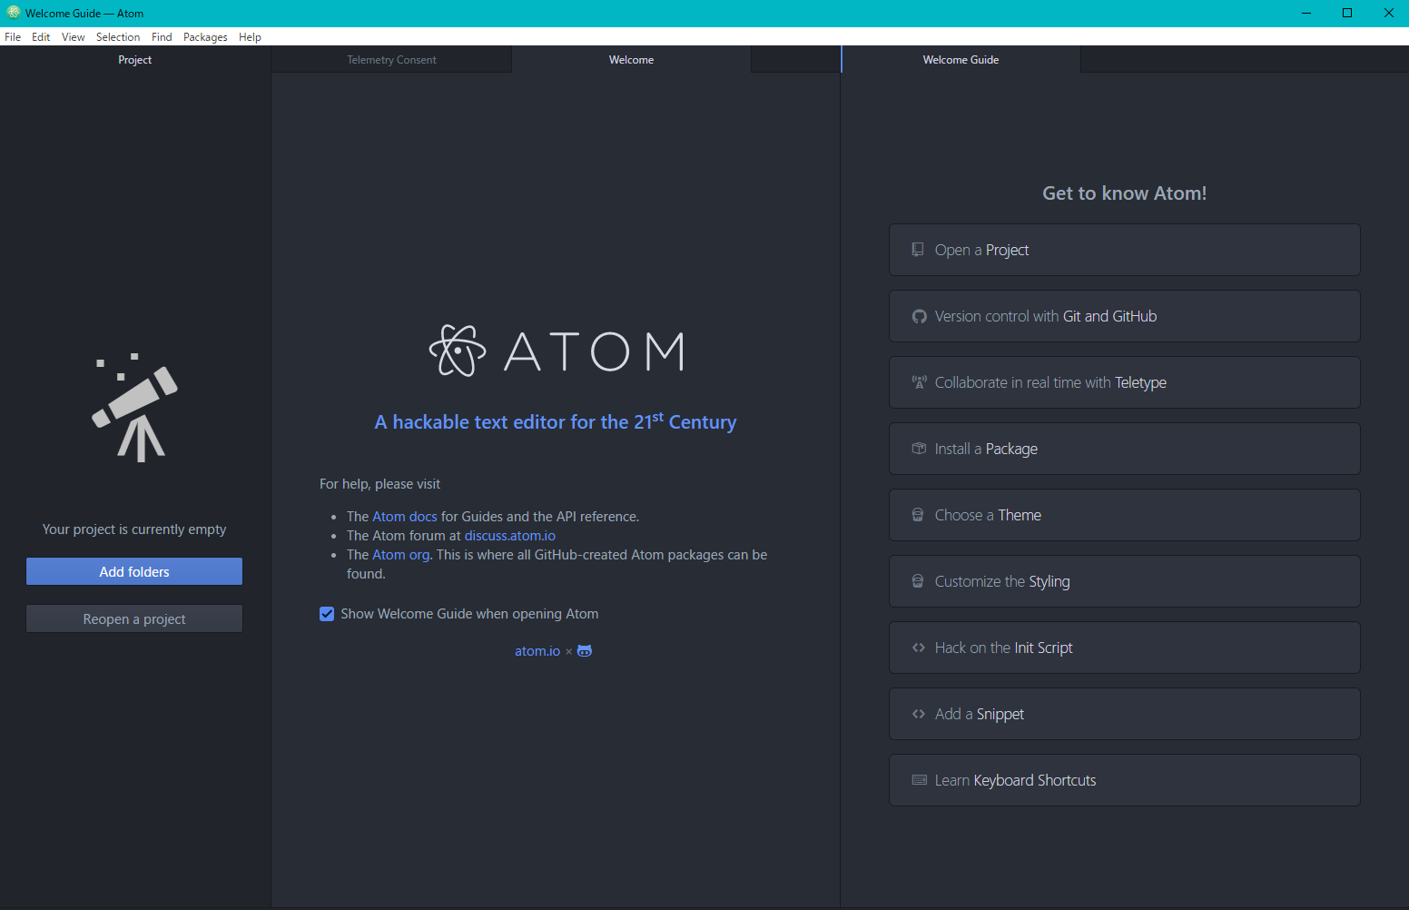Click the GitHub mark icon beside Version control
The height and width of the screenshot is (910, 1409).
tap(919, 316)
